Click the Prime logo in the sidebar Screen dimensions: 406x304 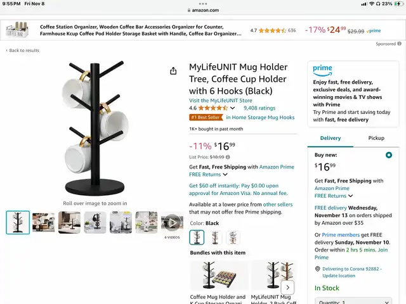coord(322,70)
